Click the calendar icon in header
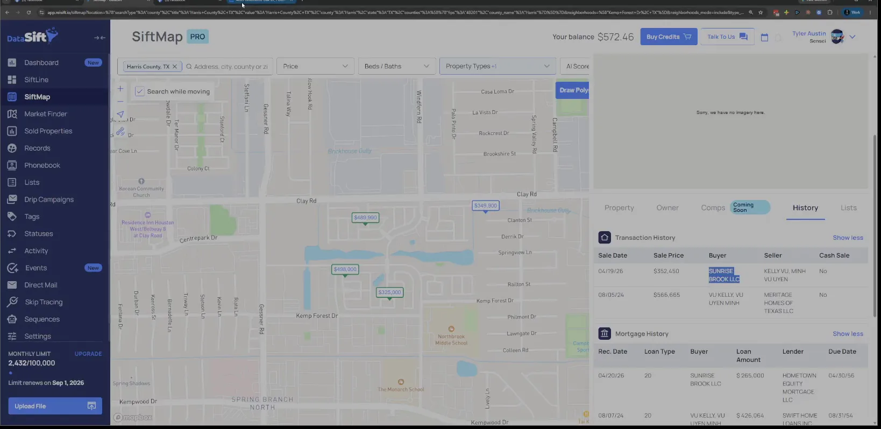Image resolution: width=881 pixels, height=429 pixels. [x=764, y=37]
